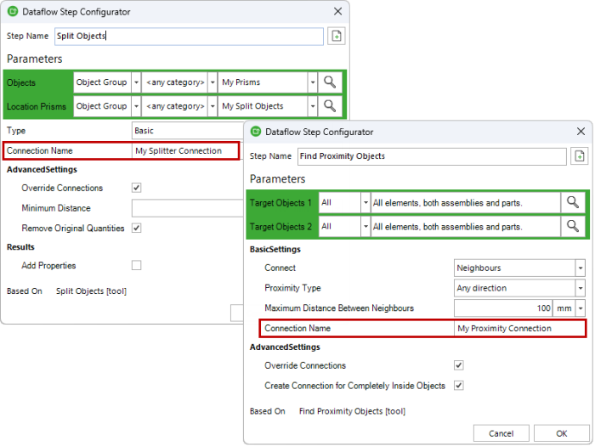Click the green app icon in Split Objects dialog title
Screen dimensions: 595x446
click(13, 11)
